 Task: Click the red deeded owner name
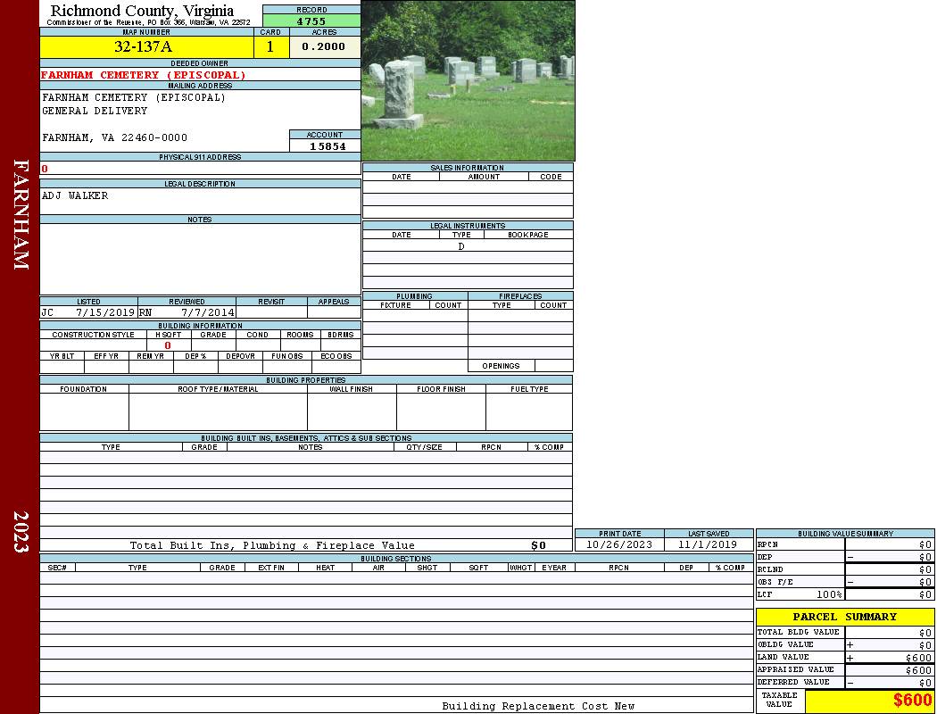[x=143, y=75]
